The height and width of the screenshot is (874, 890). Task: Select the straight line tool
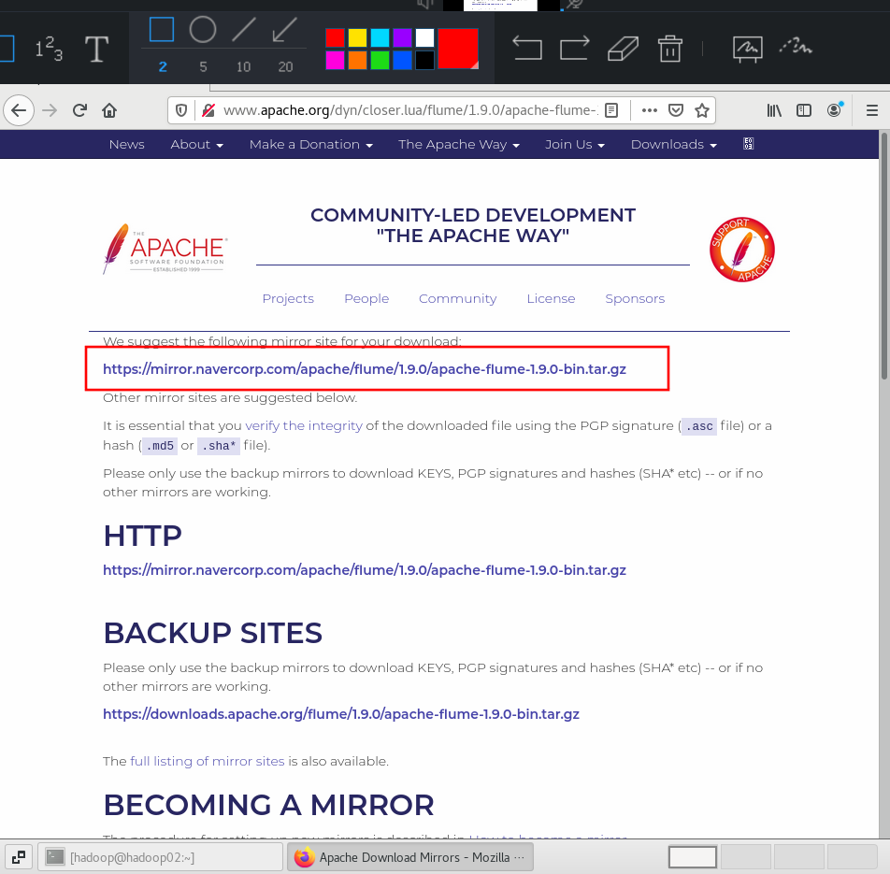[x=244, y=30]
